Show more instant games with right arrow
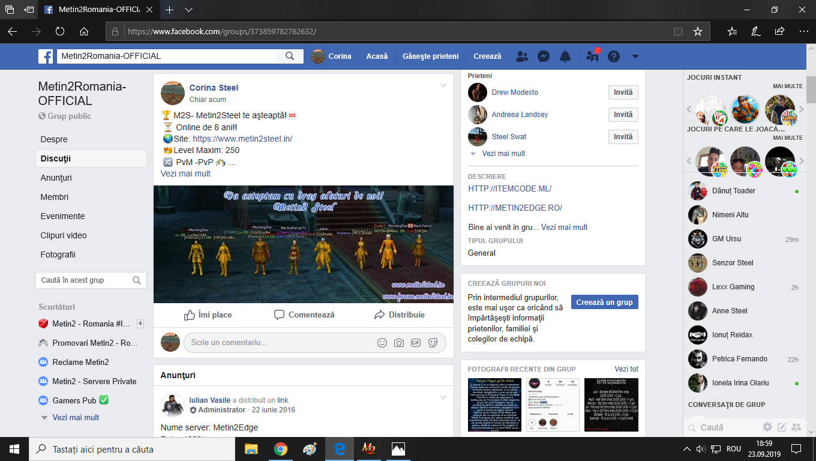This screenshot has height=461, width=816. pyautogui.click(x=800, y=110)
